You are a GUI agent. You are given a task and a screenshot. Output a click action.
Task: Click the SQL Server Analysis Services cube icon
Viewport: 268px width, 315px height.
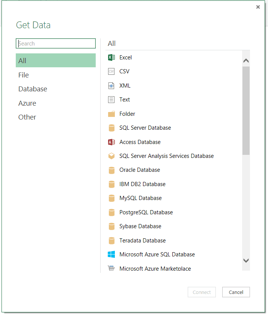tap(111, 156)
